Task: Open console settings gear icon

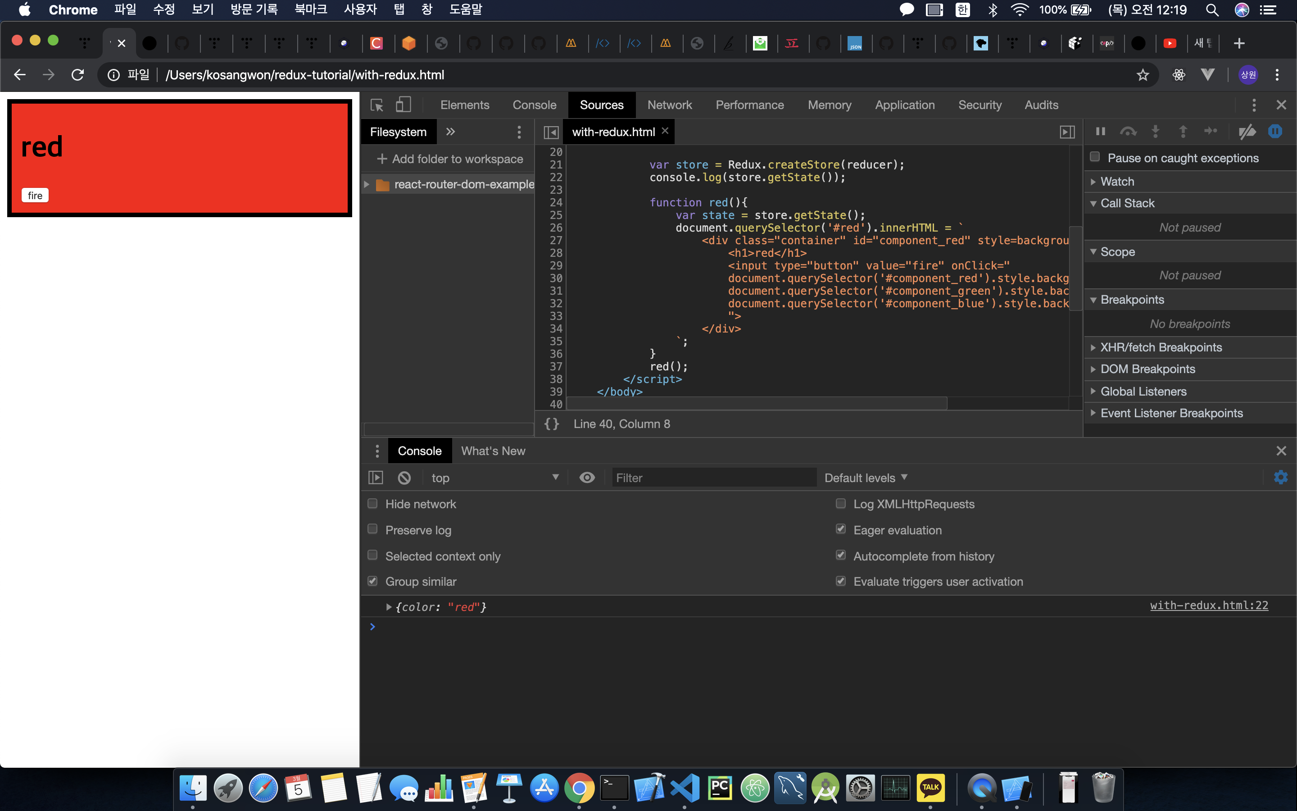Action: 1280,478
